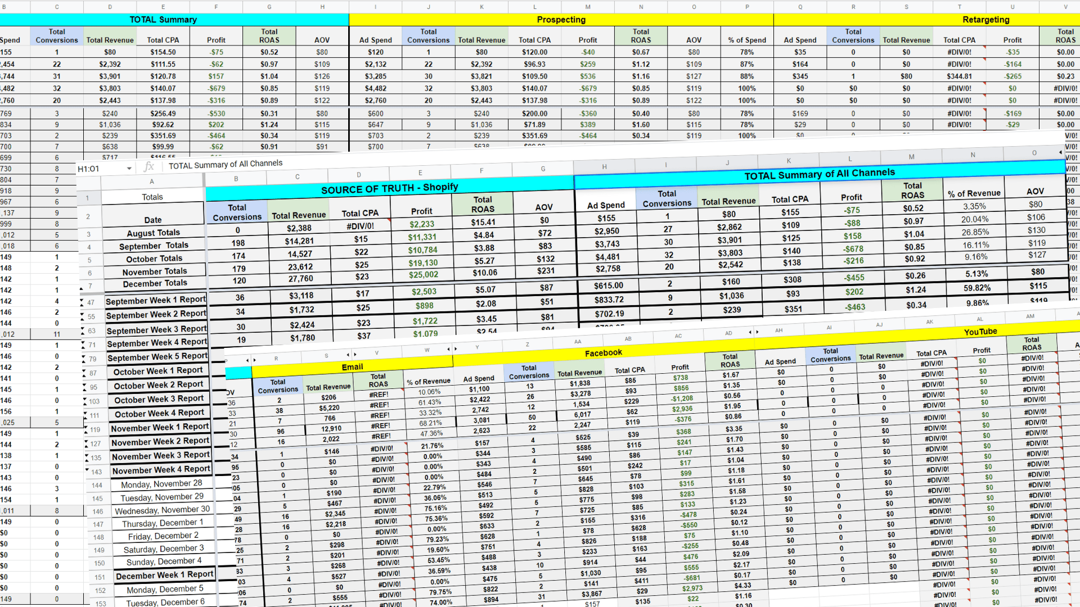
Task: Click the formula bar text TOTAL Summary of All Channels
Action: [226, 164]
